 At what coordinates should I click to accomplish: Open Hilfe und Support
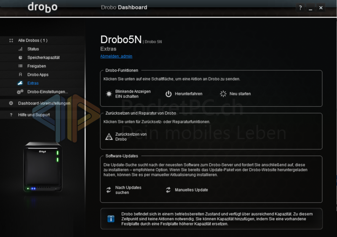(x=43, y=115)
